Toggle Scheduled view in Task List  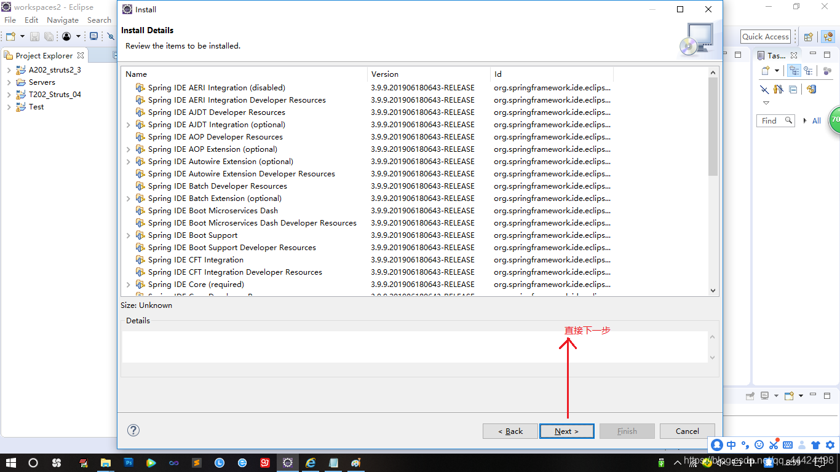pyautogui.click(x=808, y=71)
